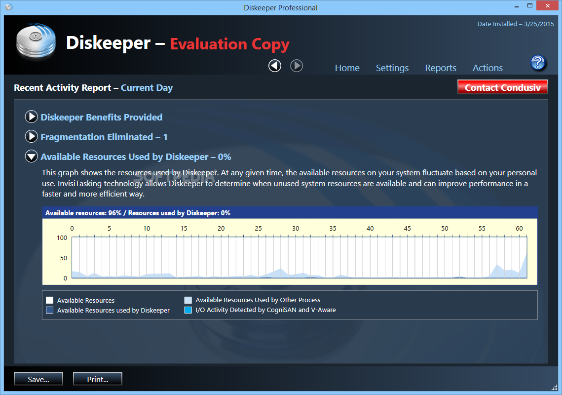Click the I/O Activity CogniSAN legend swatch
Viewport: 562px width, 395px height.
tap(188, 310)
